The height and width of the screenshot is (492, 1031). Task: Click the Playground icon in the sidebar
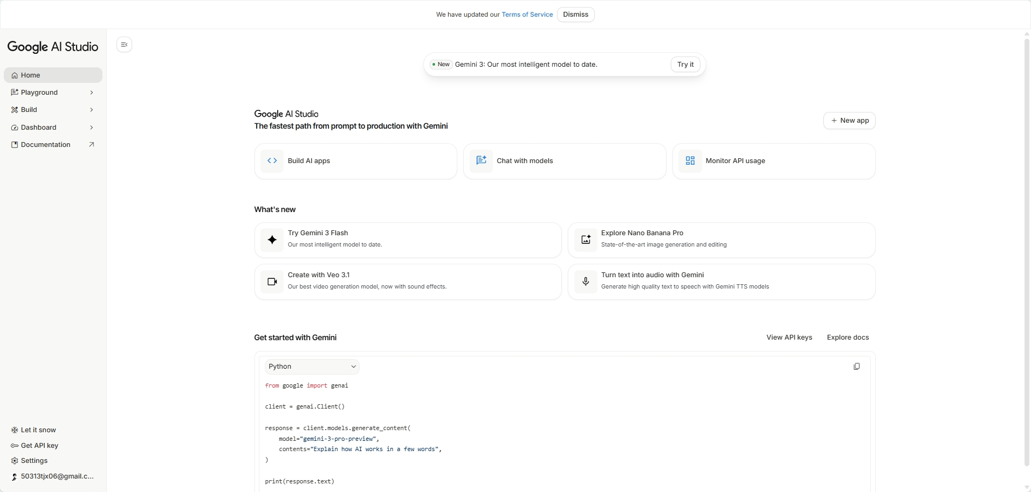click(x=15, y=93)
